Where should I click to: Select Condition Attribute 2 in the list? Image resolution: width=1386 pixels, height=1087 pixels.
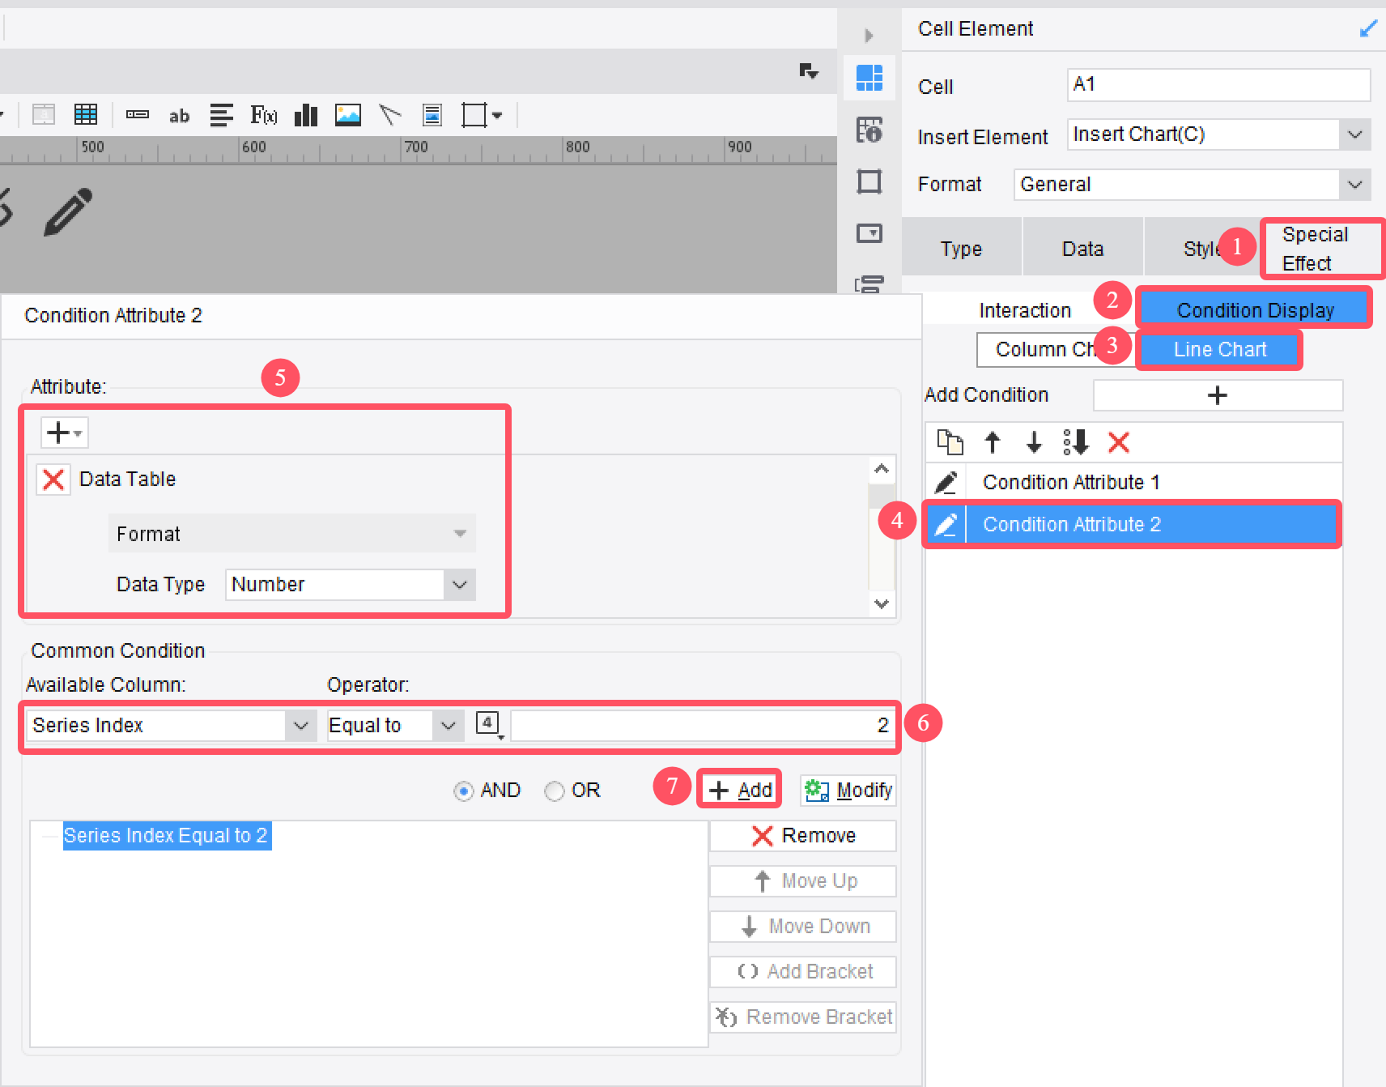[x=1133, y=525]
